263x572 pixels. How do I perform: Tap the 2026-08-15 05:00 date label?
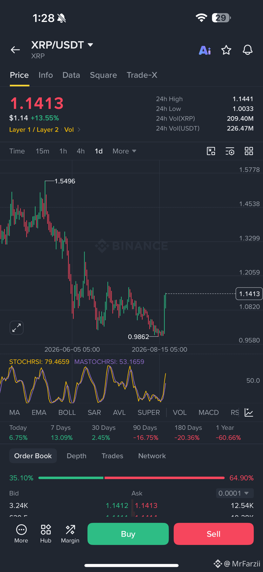(159, 349)
